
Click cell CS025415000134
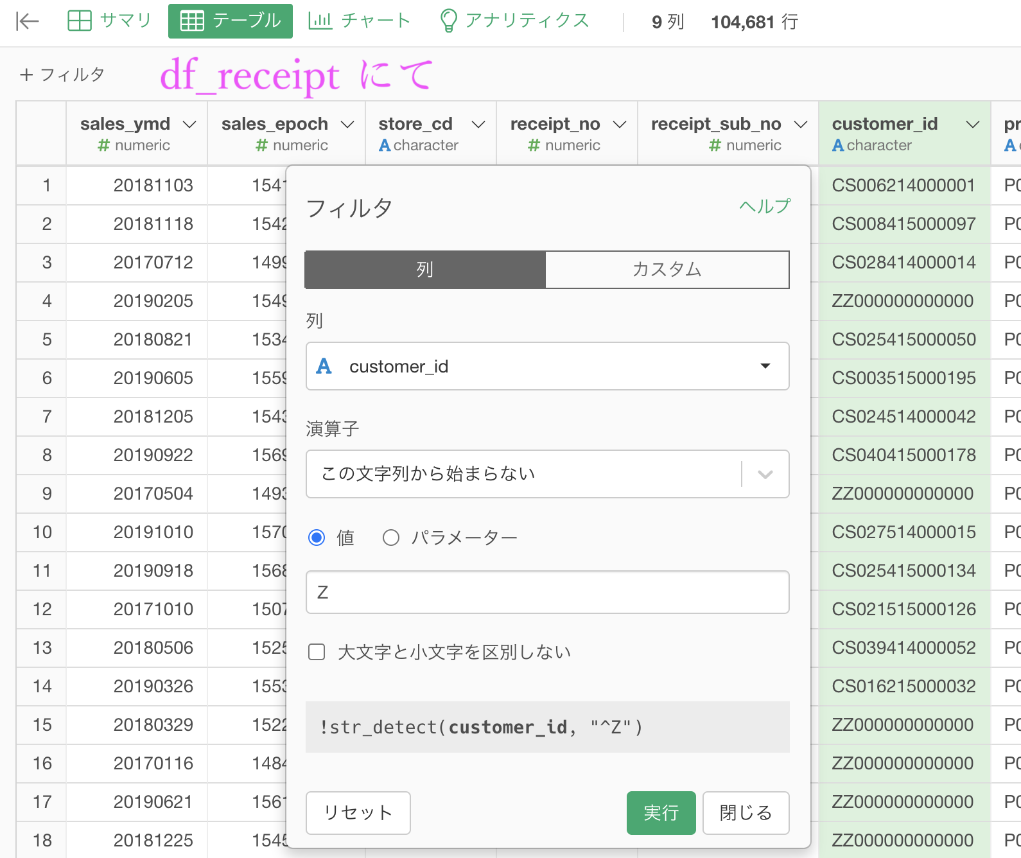(904, 571)
